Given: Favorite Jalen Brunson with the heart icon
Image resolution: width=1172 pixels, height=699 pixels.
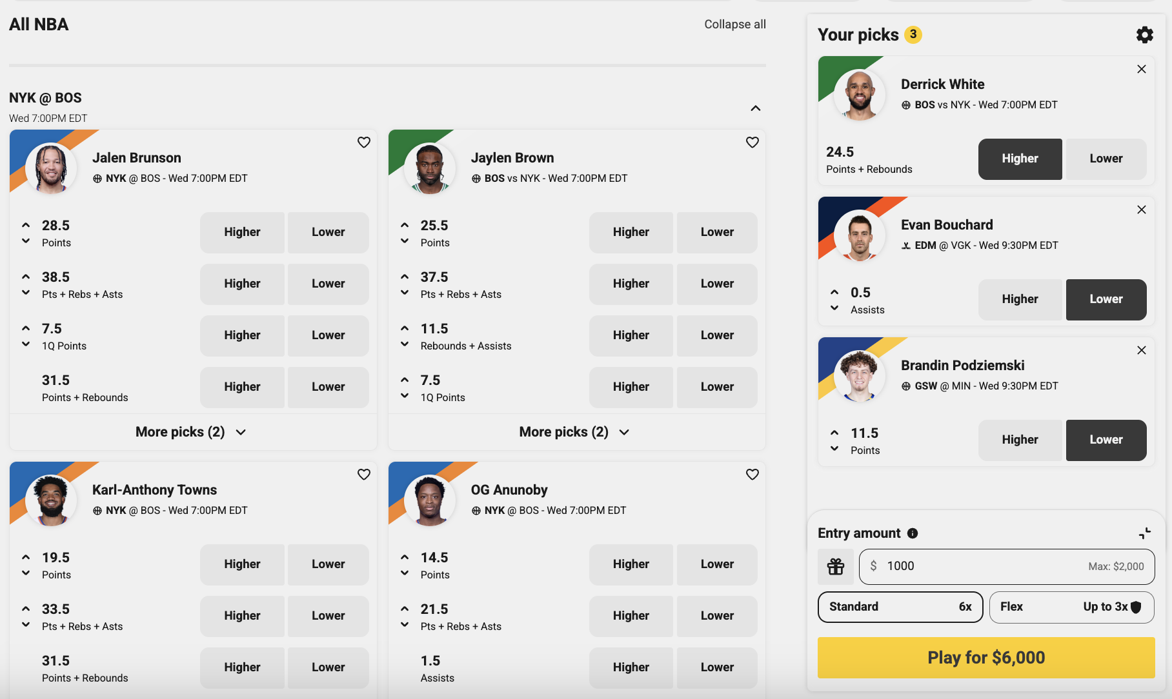Looking at the screenshot, I should click(x=364, y=143).
